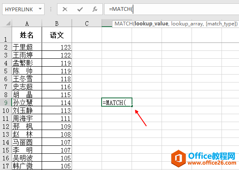Select score 105 in 吴明波 row

click(x=57, y=158)
